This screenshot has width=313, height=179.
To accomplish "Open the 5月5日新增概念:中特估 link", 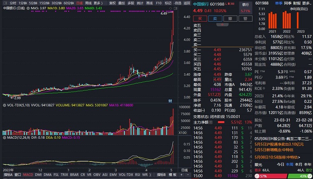I will 274,150.
